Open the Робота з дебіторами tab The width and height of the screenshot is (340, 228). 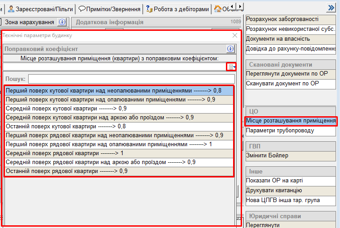178,8
